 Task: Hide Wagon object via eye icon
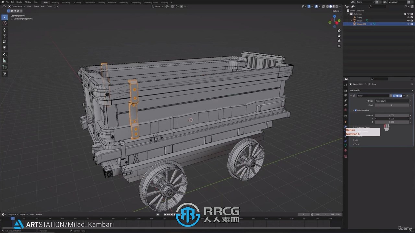pyautogui.click(x=408, y=21)
